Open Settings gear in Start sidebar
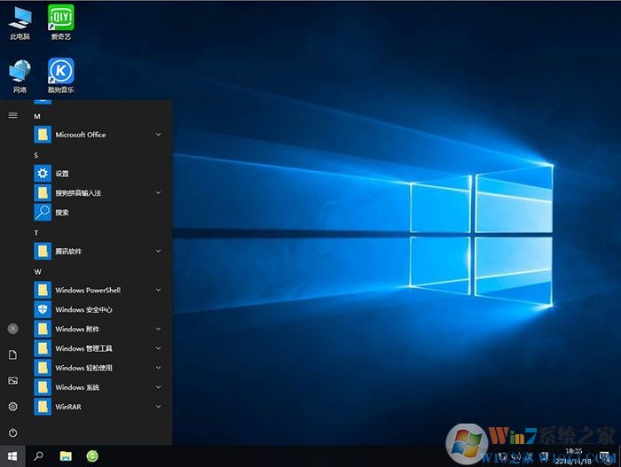621x467 pixels. (12, 407)
